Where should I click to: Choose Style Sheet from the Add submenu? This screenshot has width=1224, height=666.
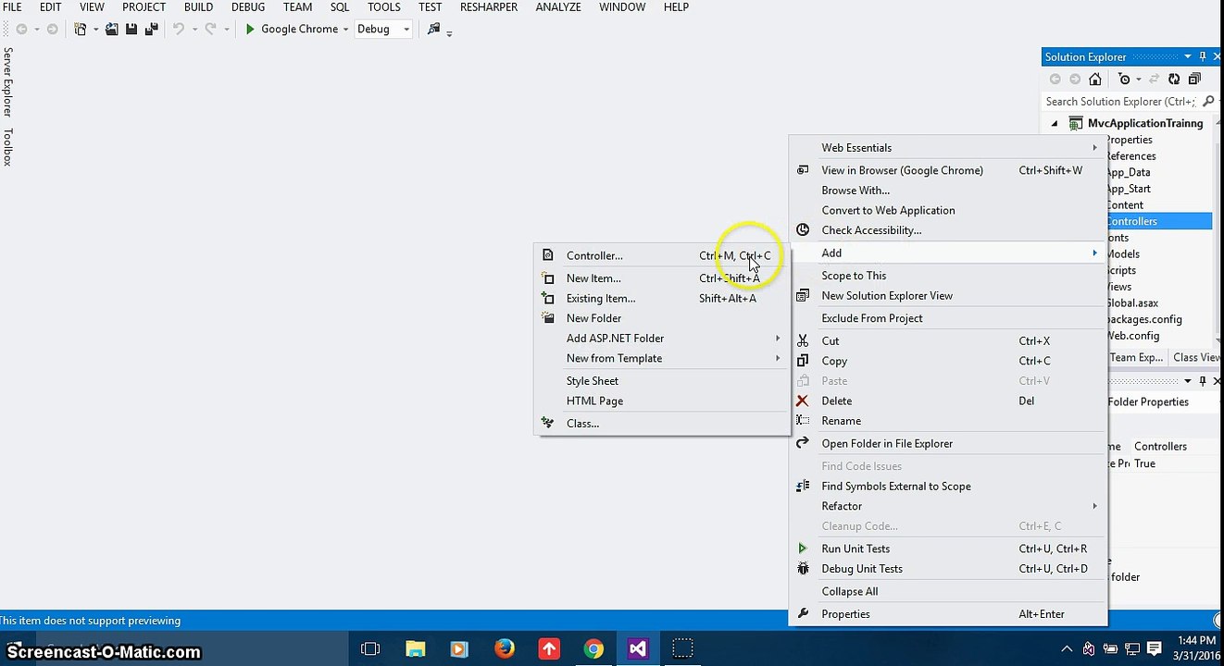662,381
